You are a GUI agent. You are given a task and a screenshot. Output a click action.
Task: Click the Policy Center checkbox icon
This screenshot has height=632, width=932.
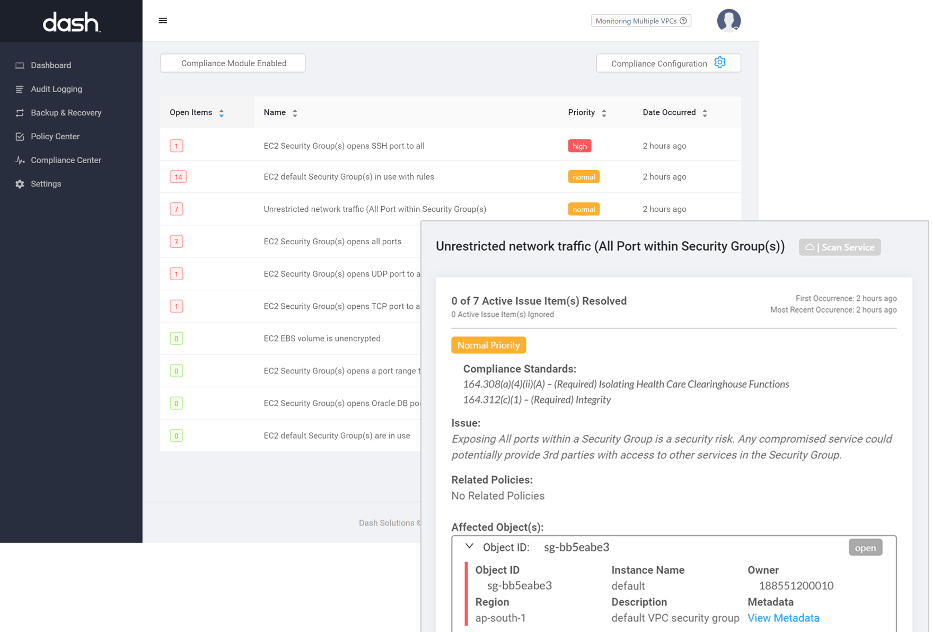[20, 137]
